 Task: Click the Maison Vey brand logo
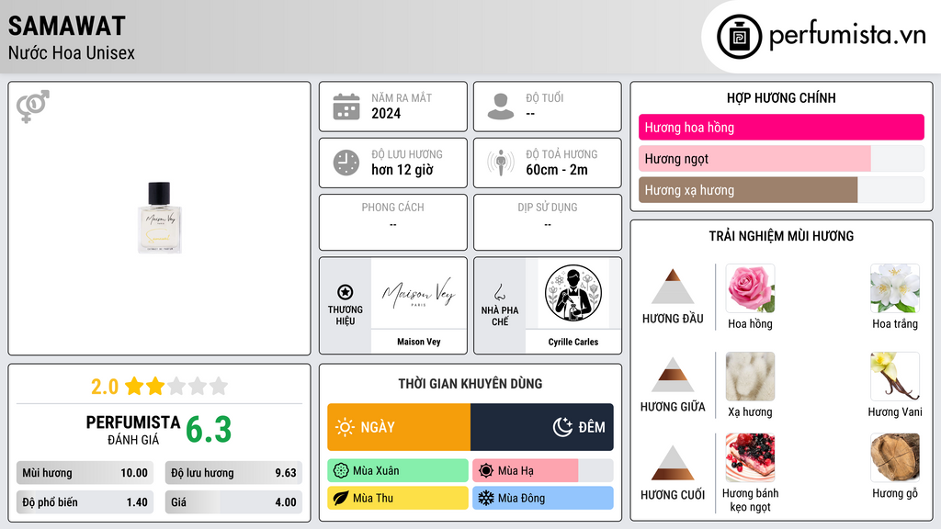pyautogui.click(x=419, y=293)
